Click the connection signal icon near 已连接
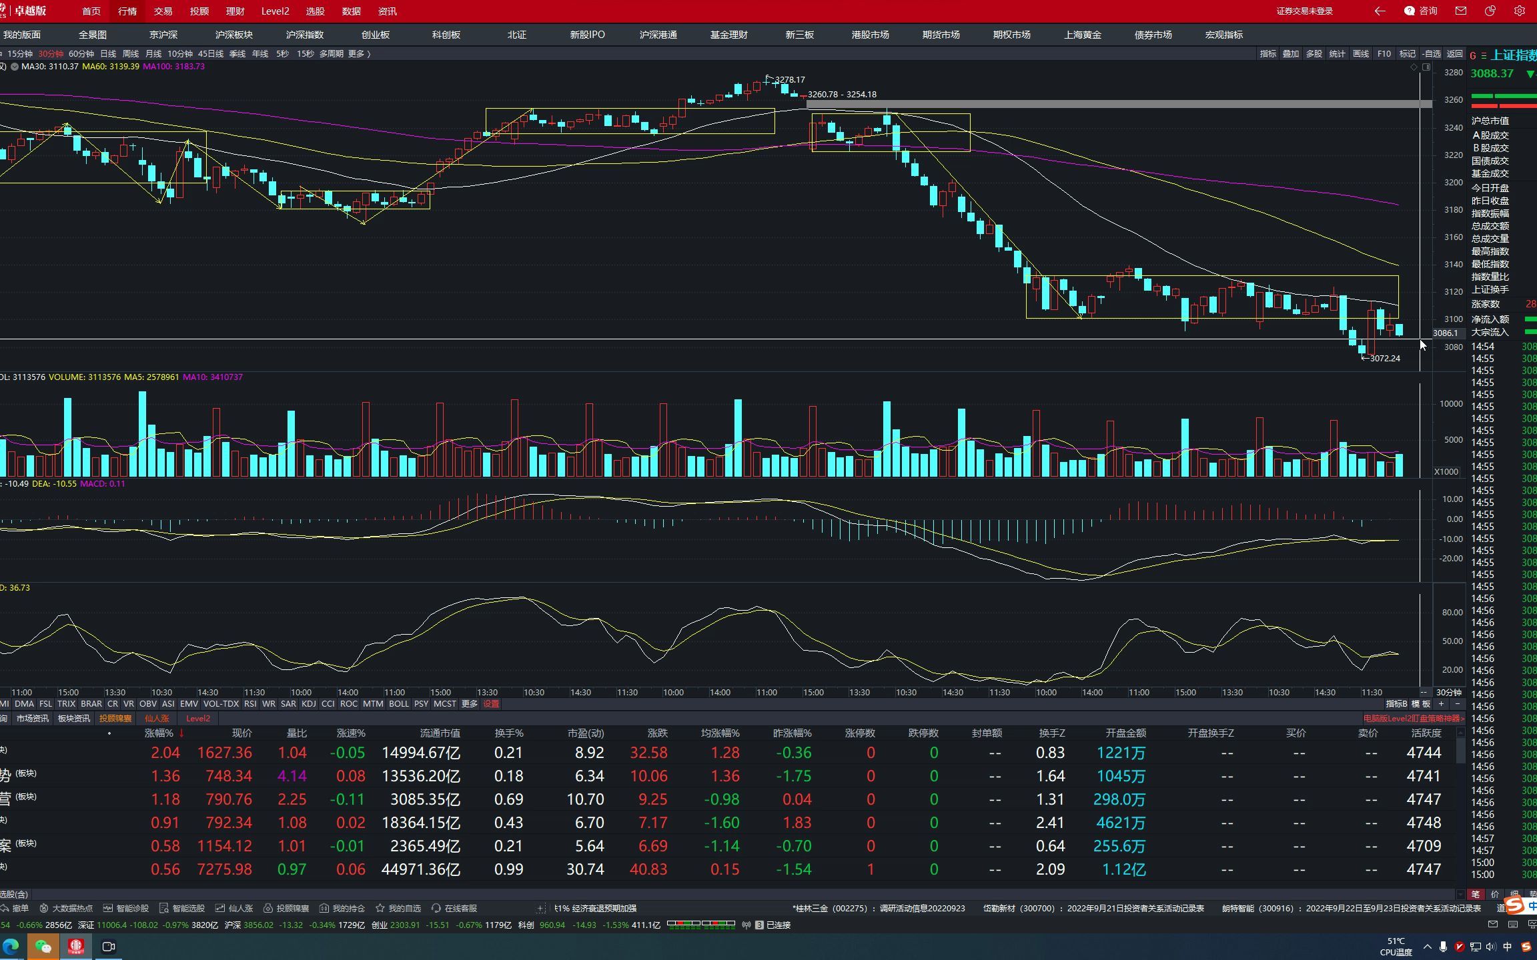Image resolution: width=1537 pixels, height=960 pixels. (x=746, y=925)
